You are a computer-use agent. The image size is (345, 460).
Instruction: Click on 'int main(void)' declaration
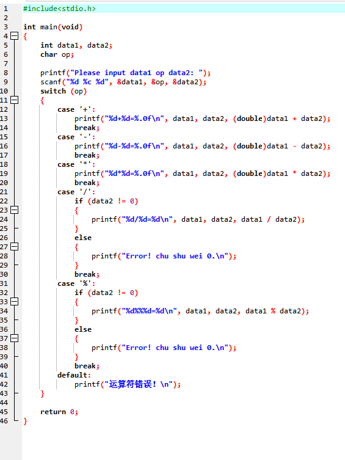click(53, 27)
